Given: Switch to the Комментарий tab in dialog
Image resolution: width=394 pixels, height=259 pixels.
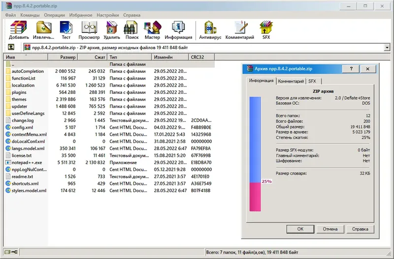Looking at the screenshot, I should 291,81.
